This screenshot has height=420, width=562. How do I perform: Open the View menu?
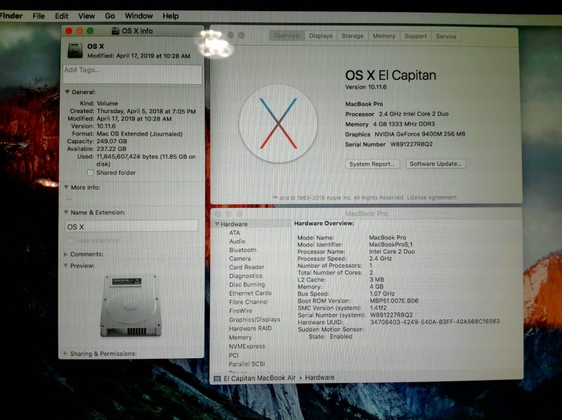pos(86,16)
